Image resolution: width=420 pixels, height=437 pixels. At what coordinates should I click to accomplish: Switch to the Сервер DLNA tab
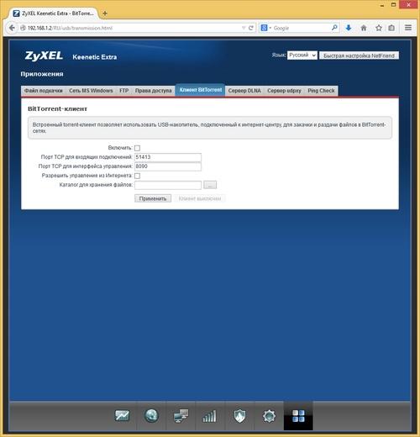(x=244, y=91)
